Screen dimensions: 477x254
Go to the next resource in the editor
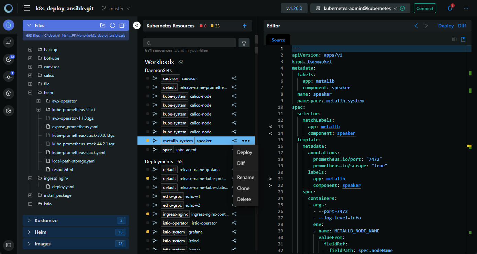pos(426,26)
